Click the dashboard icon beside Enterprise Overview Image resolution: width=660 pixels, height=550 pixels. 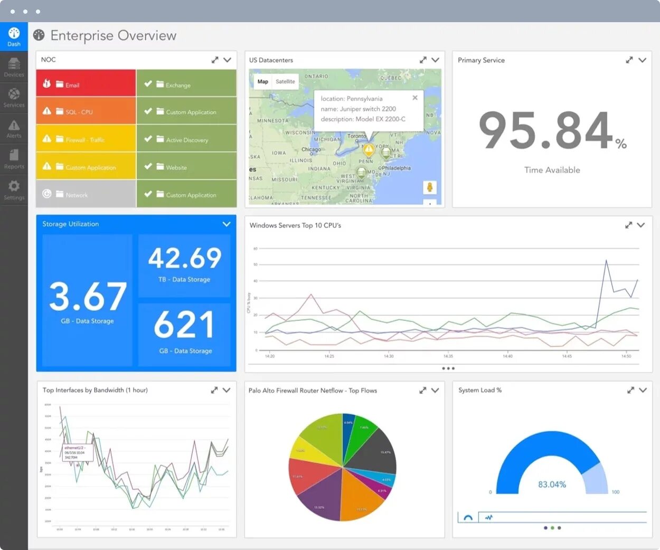tap(39, 35)
